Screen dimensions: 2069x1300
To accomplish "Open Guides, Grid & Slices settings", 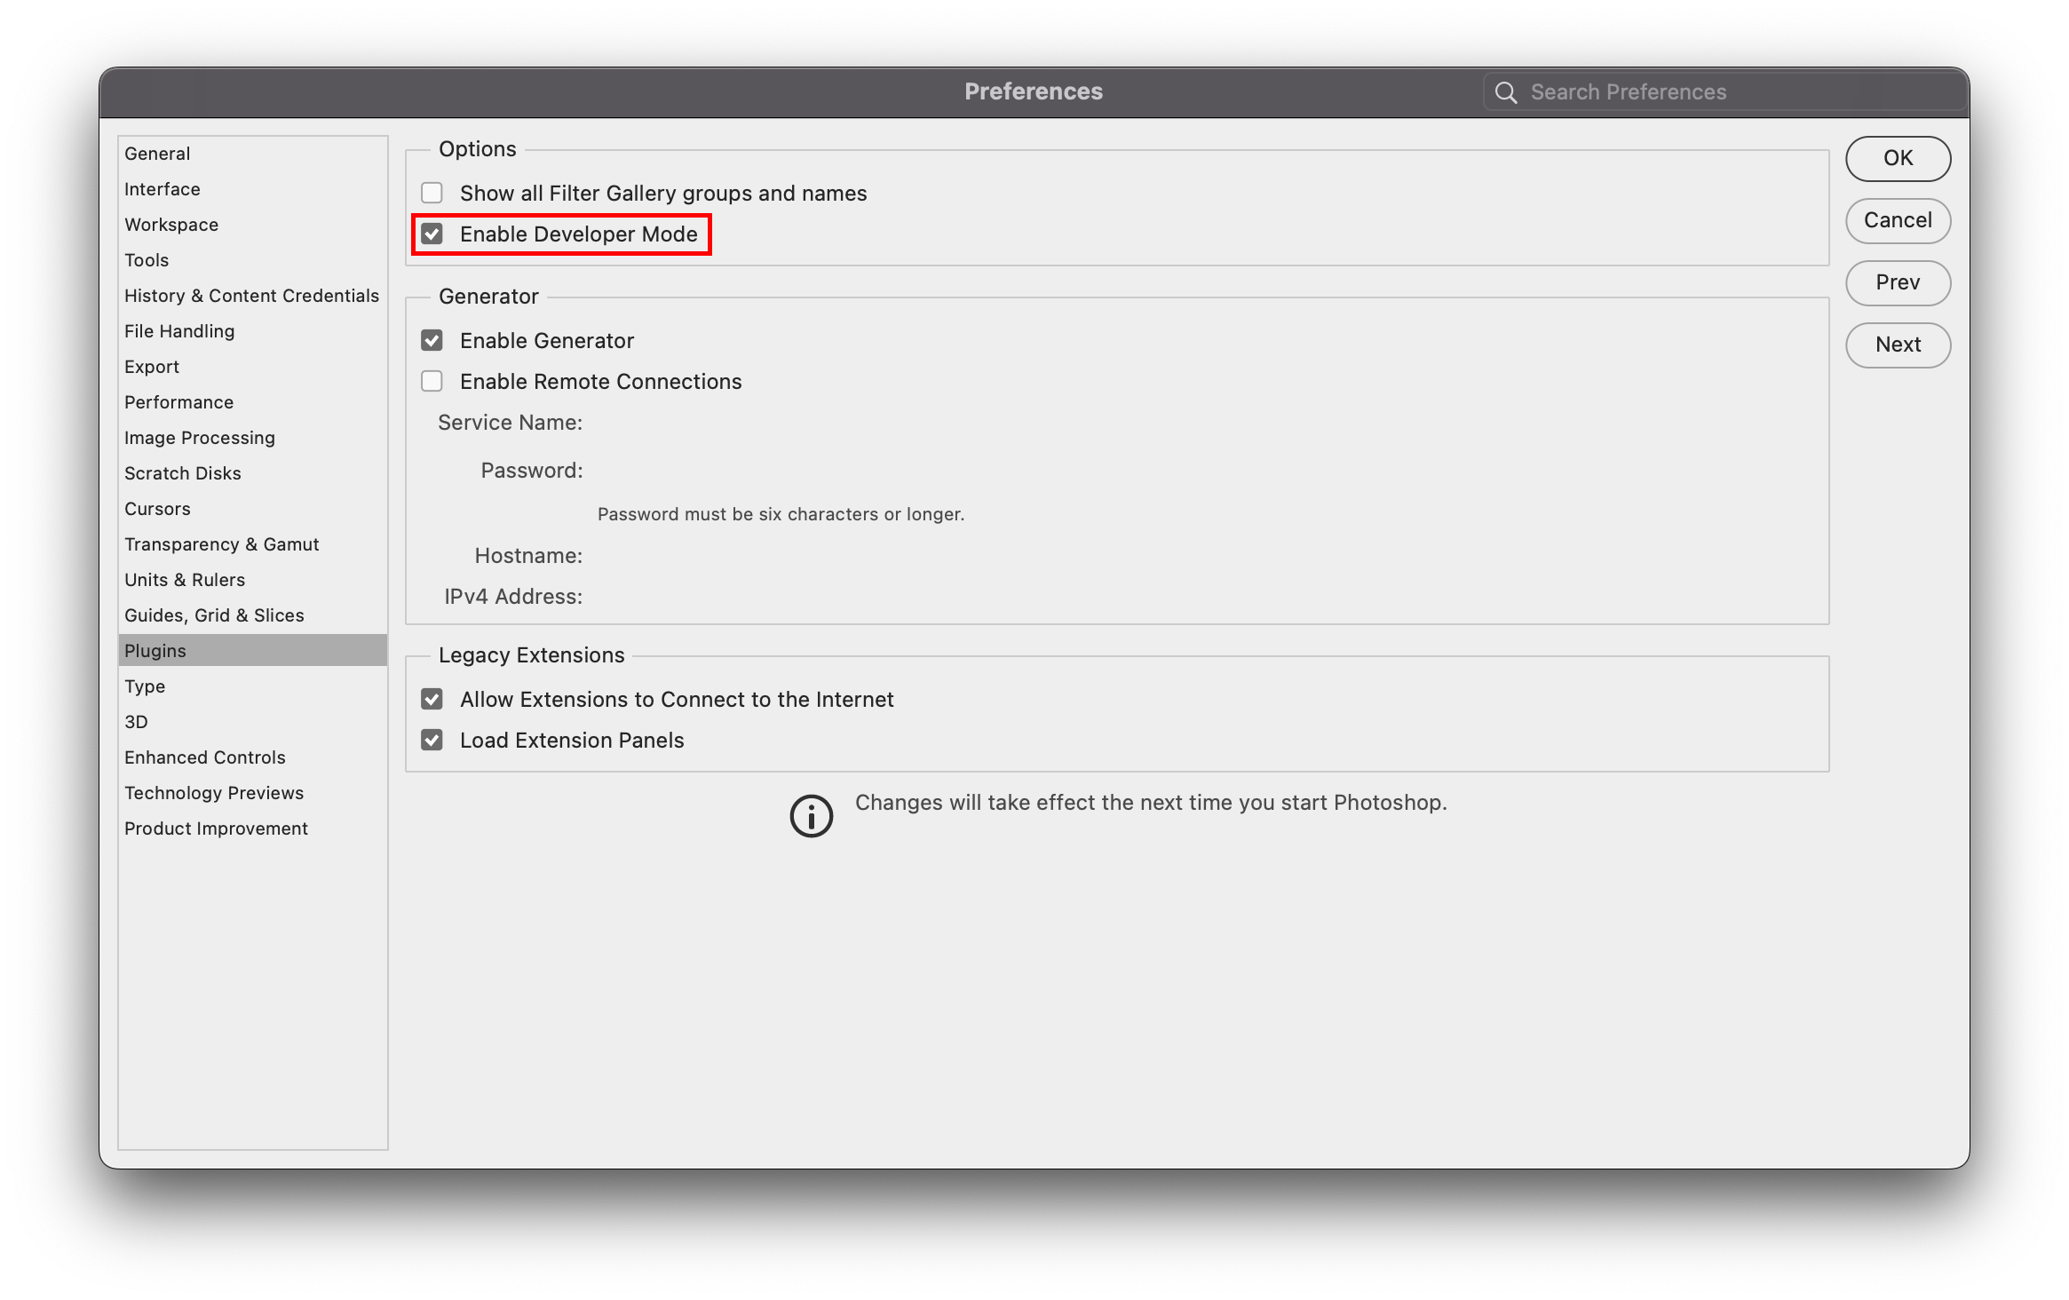I will 214,615.
